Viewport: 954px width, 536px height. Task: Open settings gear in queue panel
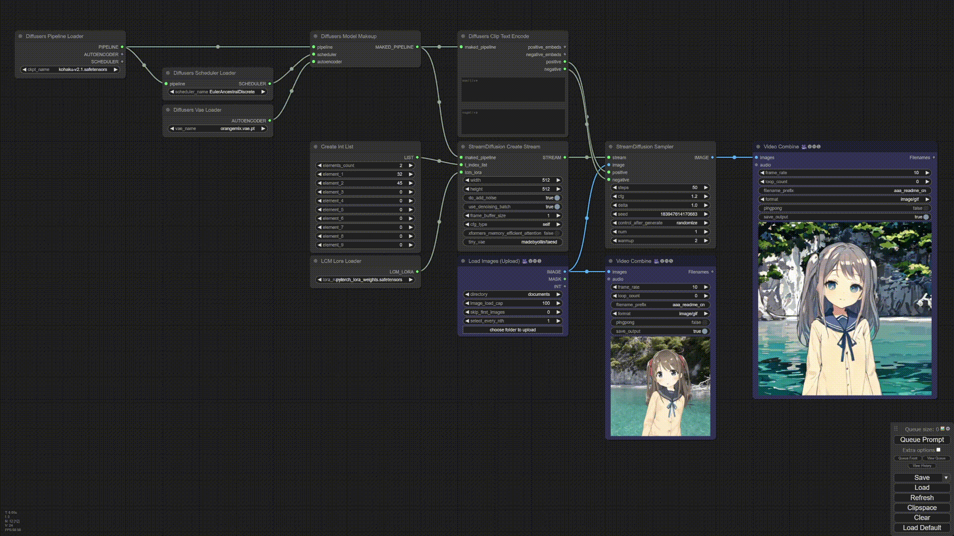948,429
